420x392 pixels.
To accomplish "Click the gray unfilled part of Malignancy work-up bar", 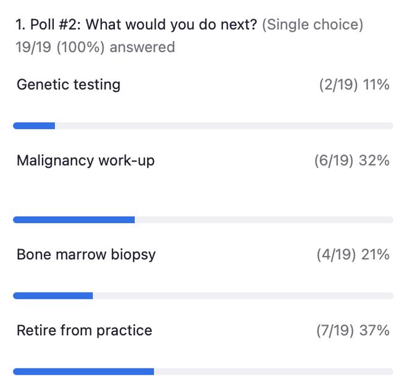I will tap(264, 220).
